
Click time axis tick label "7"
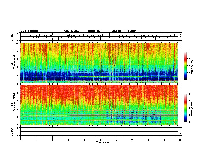132,140
